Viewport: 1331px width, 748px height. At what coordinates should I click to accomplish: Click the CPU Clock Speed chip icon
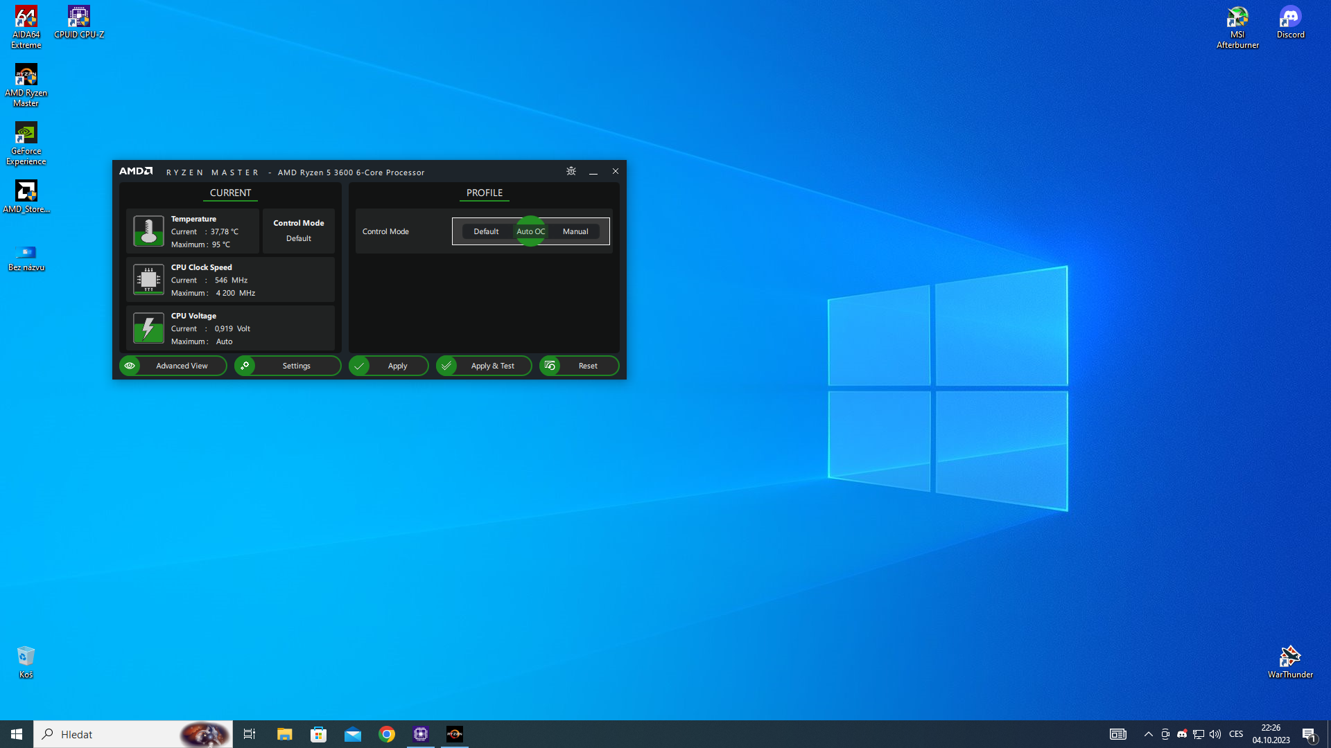tap(148, 280)
